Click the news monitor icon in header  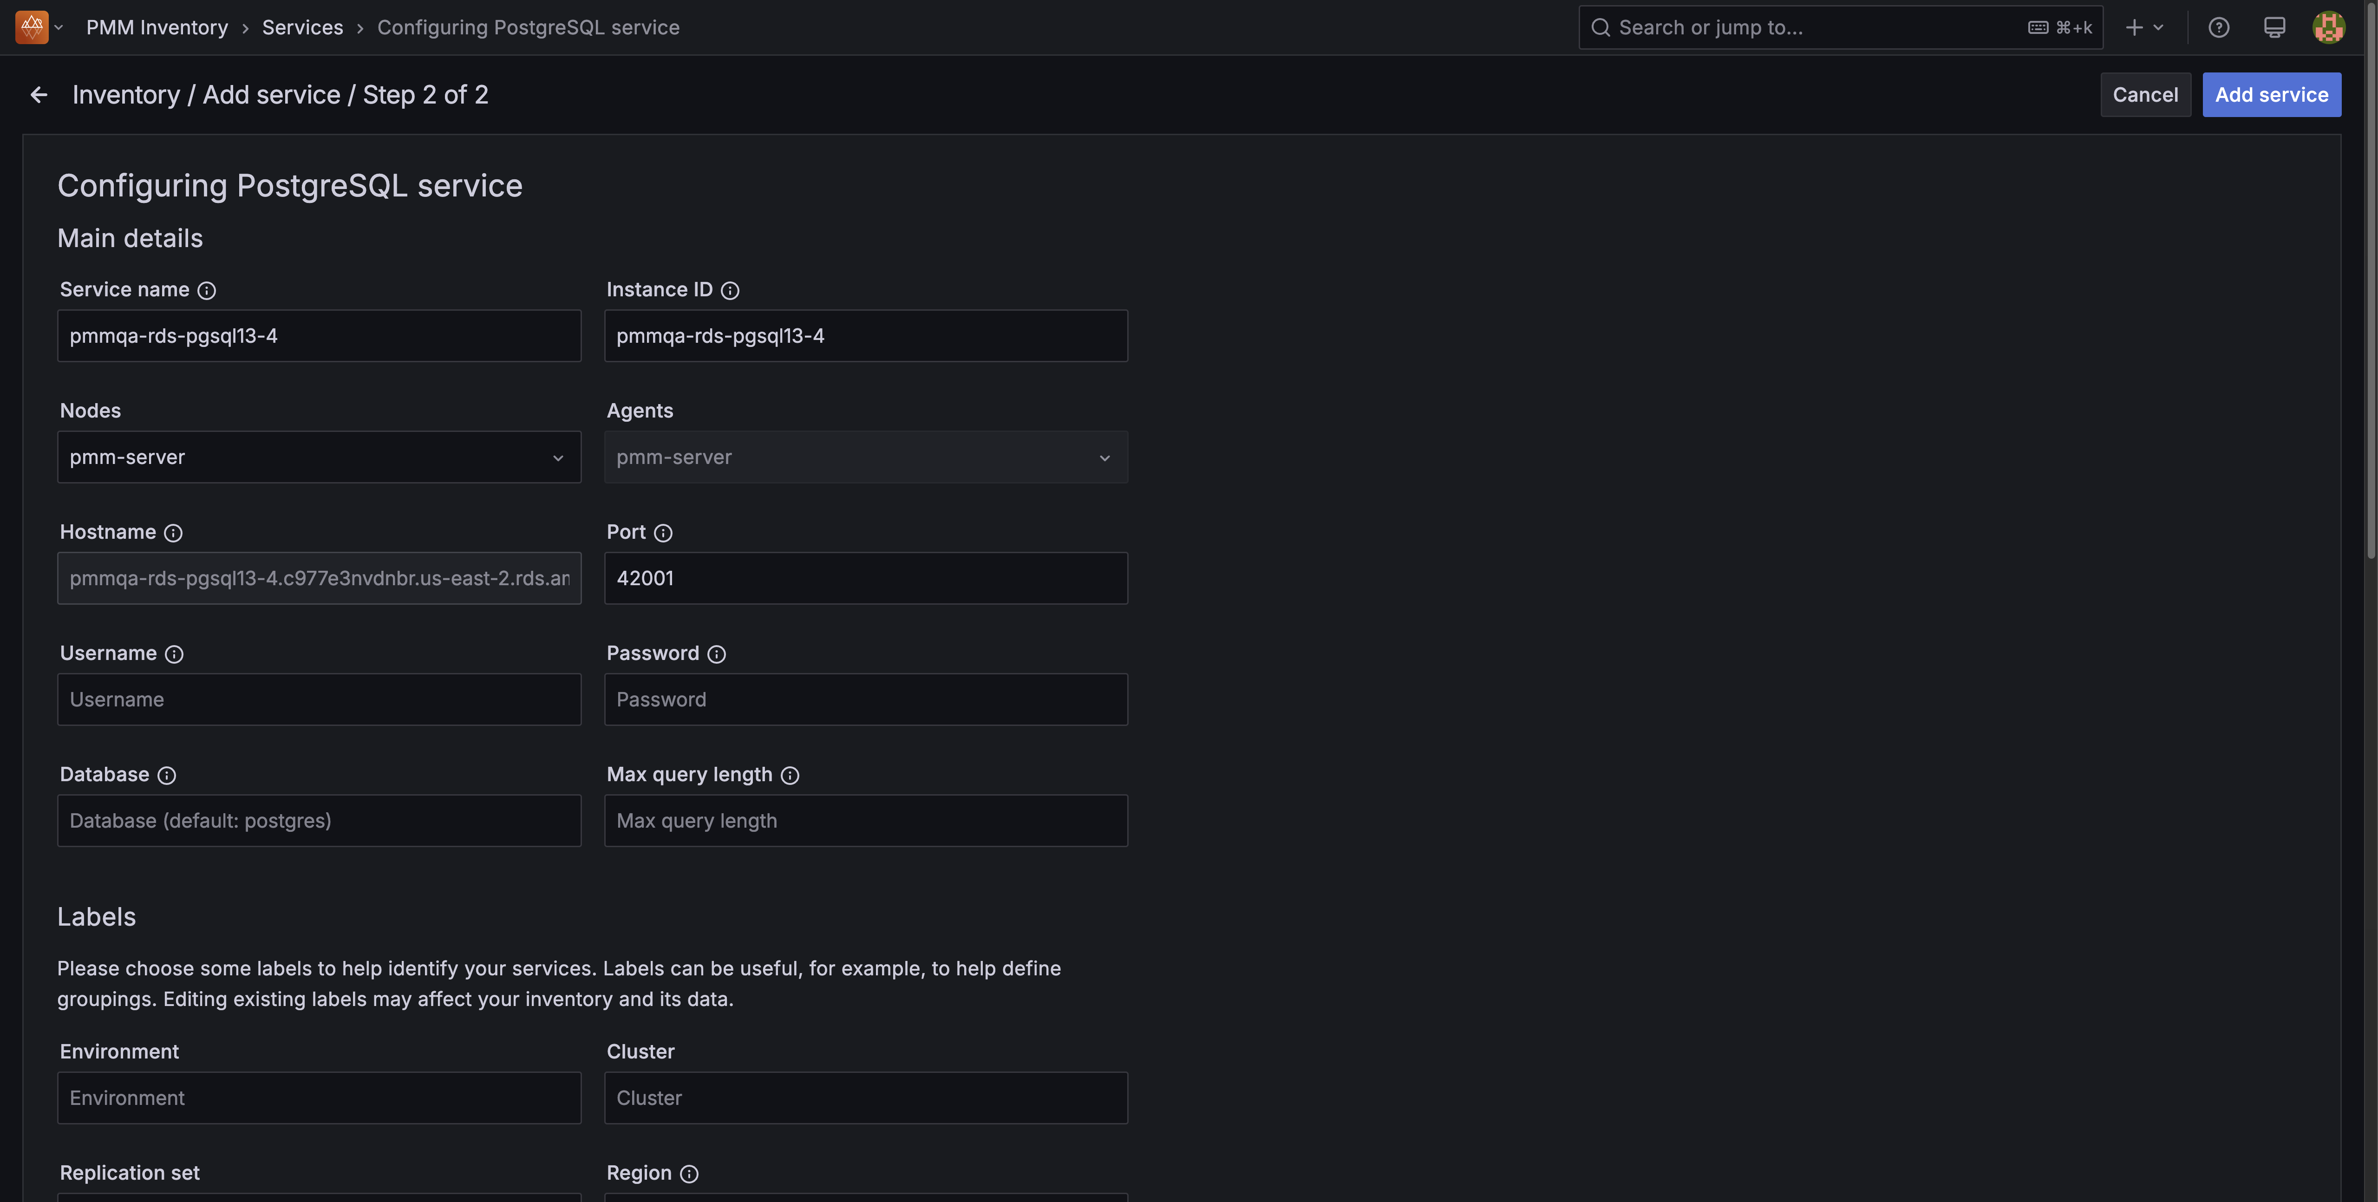pyautogui.click(x=2273, y=28)
